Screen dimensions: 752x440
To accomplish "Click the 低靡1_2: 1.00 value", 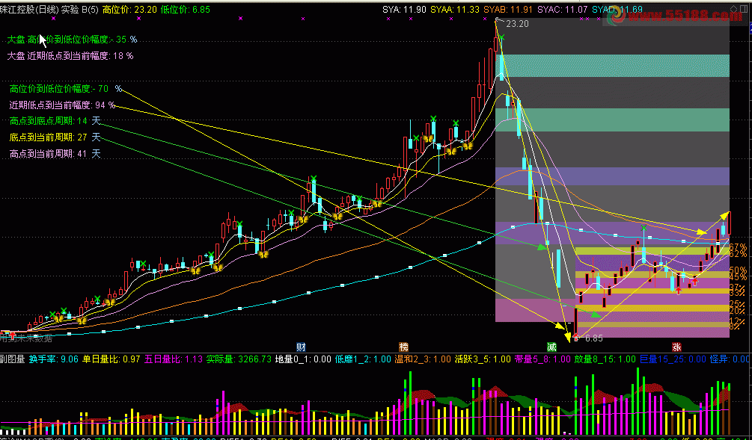I will point(363,359).
